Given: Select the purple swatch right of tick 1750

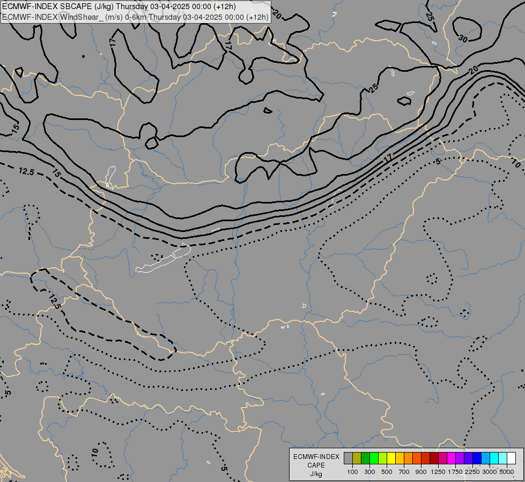Looking at the screenshot, I should click(x=460, y=458).
